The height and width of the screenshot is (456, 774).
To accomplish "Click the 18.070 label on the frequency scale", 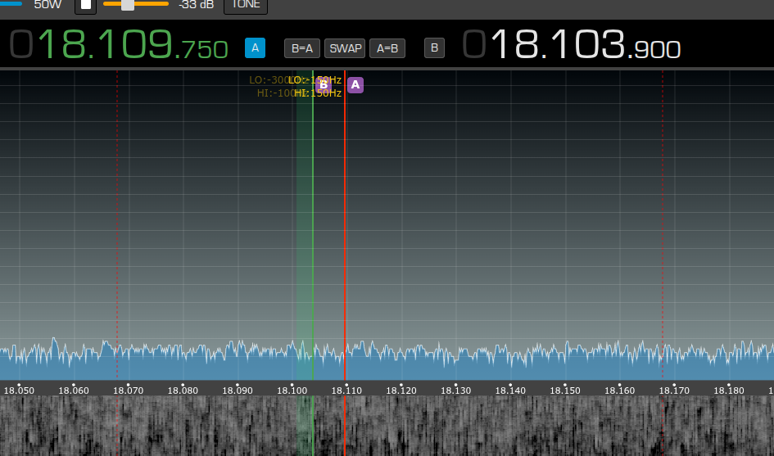I will (129, 391).
